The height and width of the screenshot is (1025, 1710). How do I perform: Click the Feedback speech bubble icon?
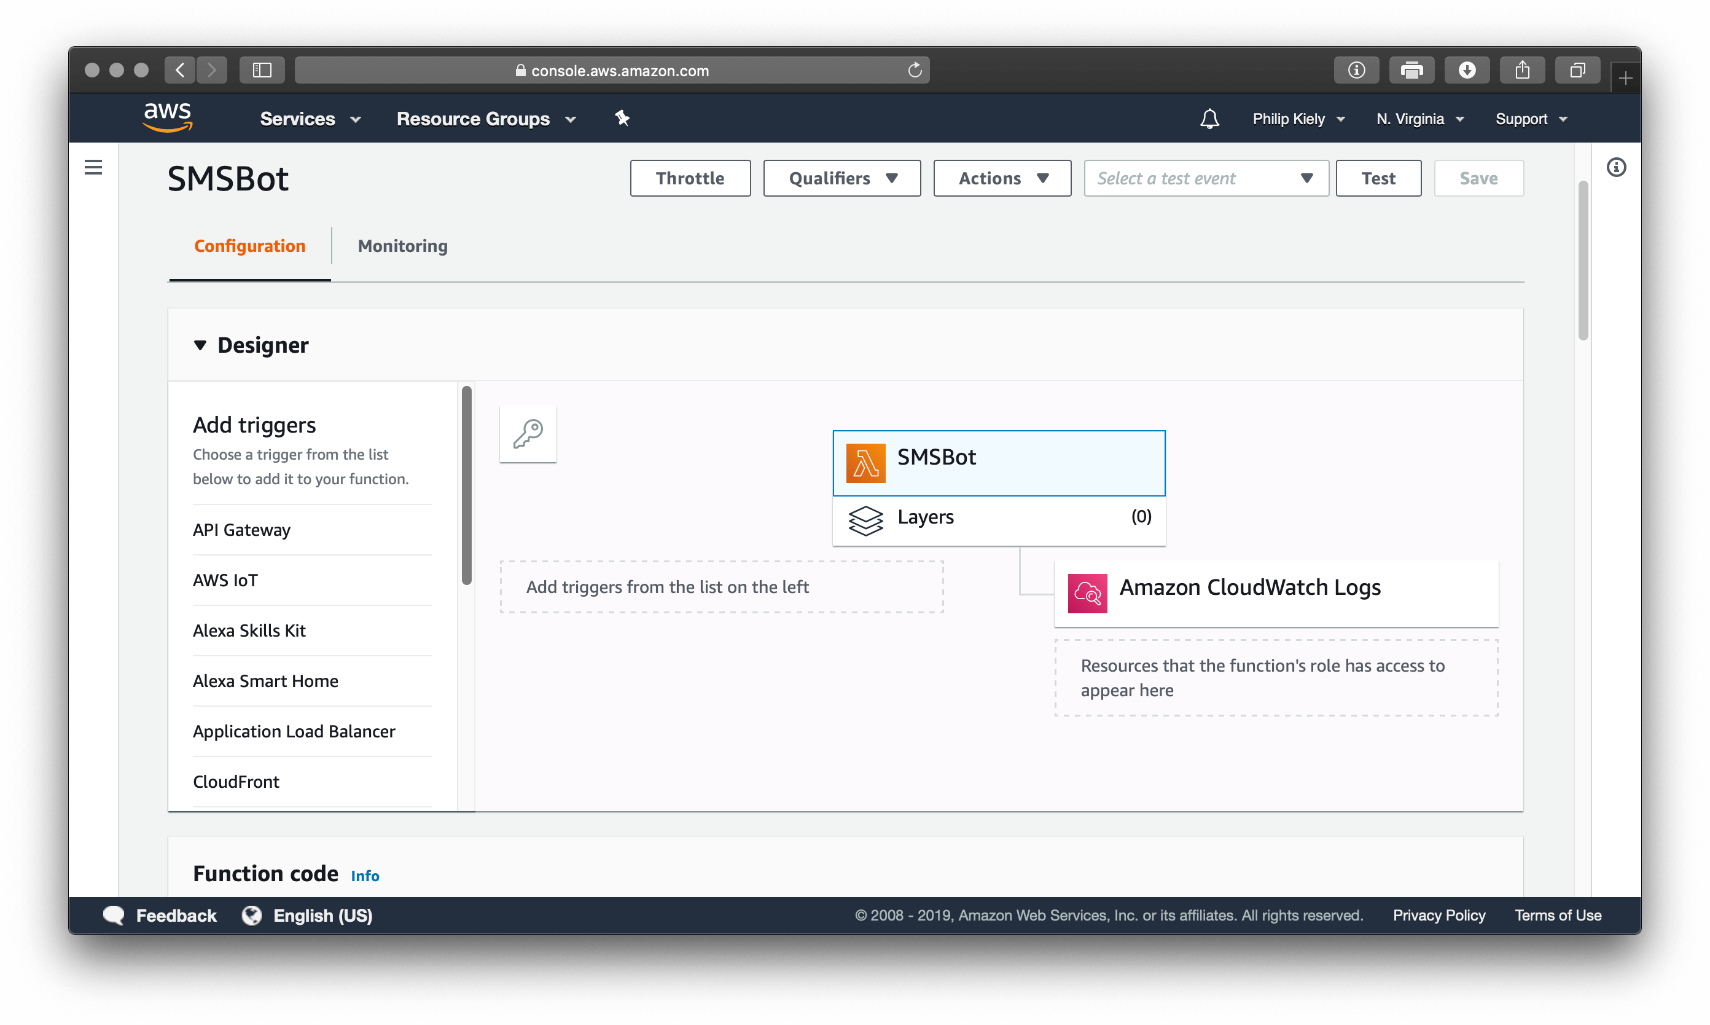point(114,915)
